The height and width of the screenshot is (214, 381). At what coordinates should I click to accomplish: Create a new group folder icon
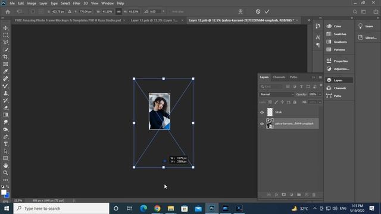click(x=299, y=194)
